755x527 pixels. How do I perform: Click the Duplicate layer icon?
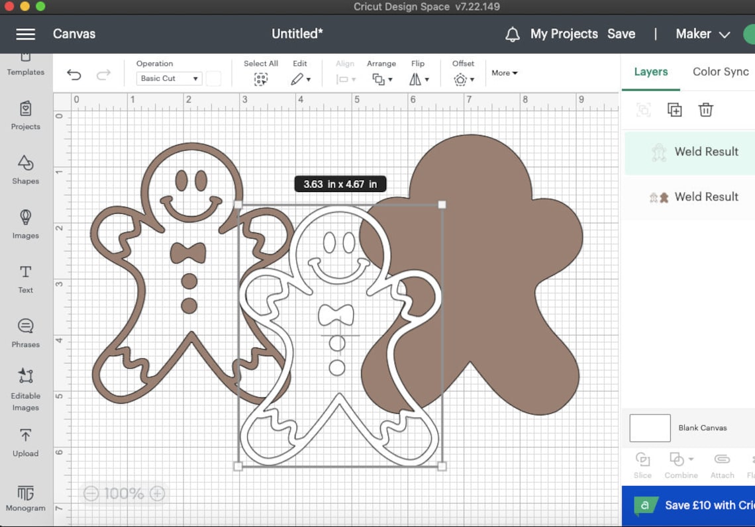pyautogui.click(x=674, y=110)
